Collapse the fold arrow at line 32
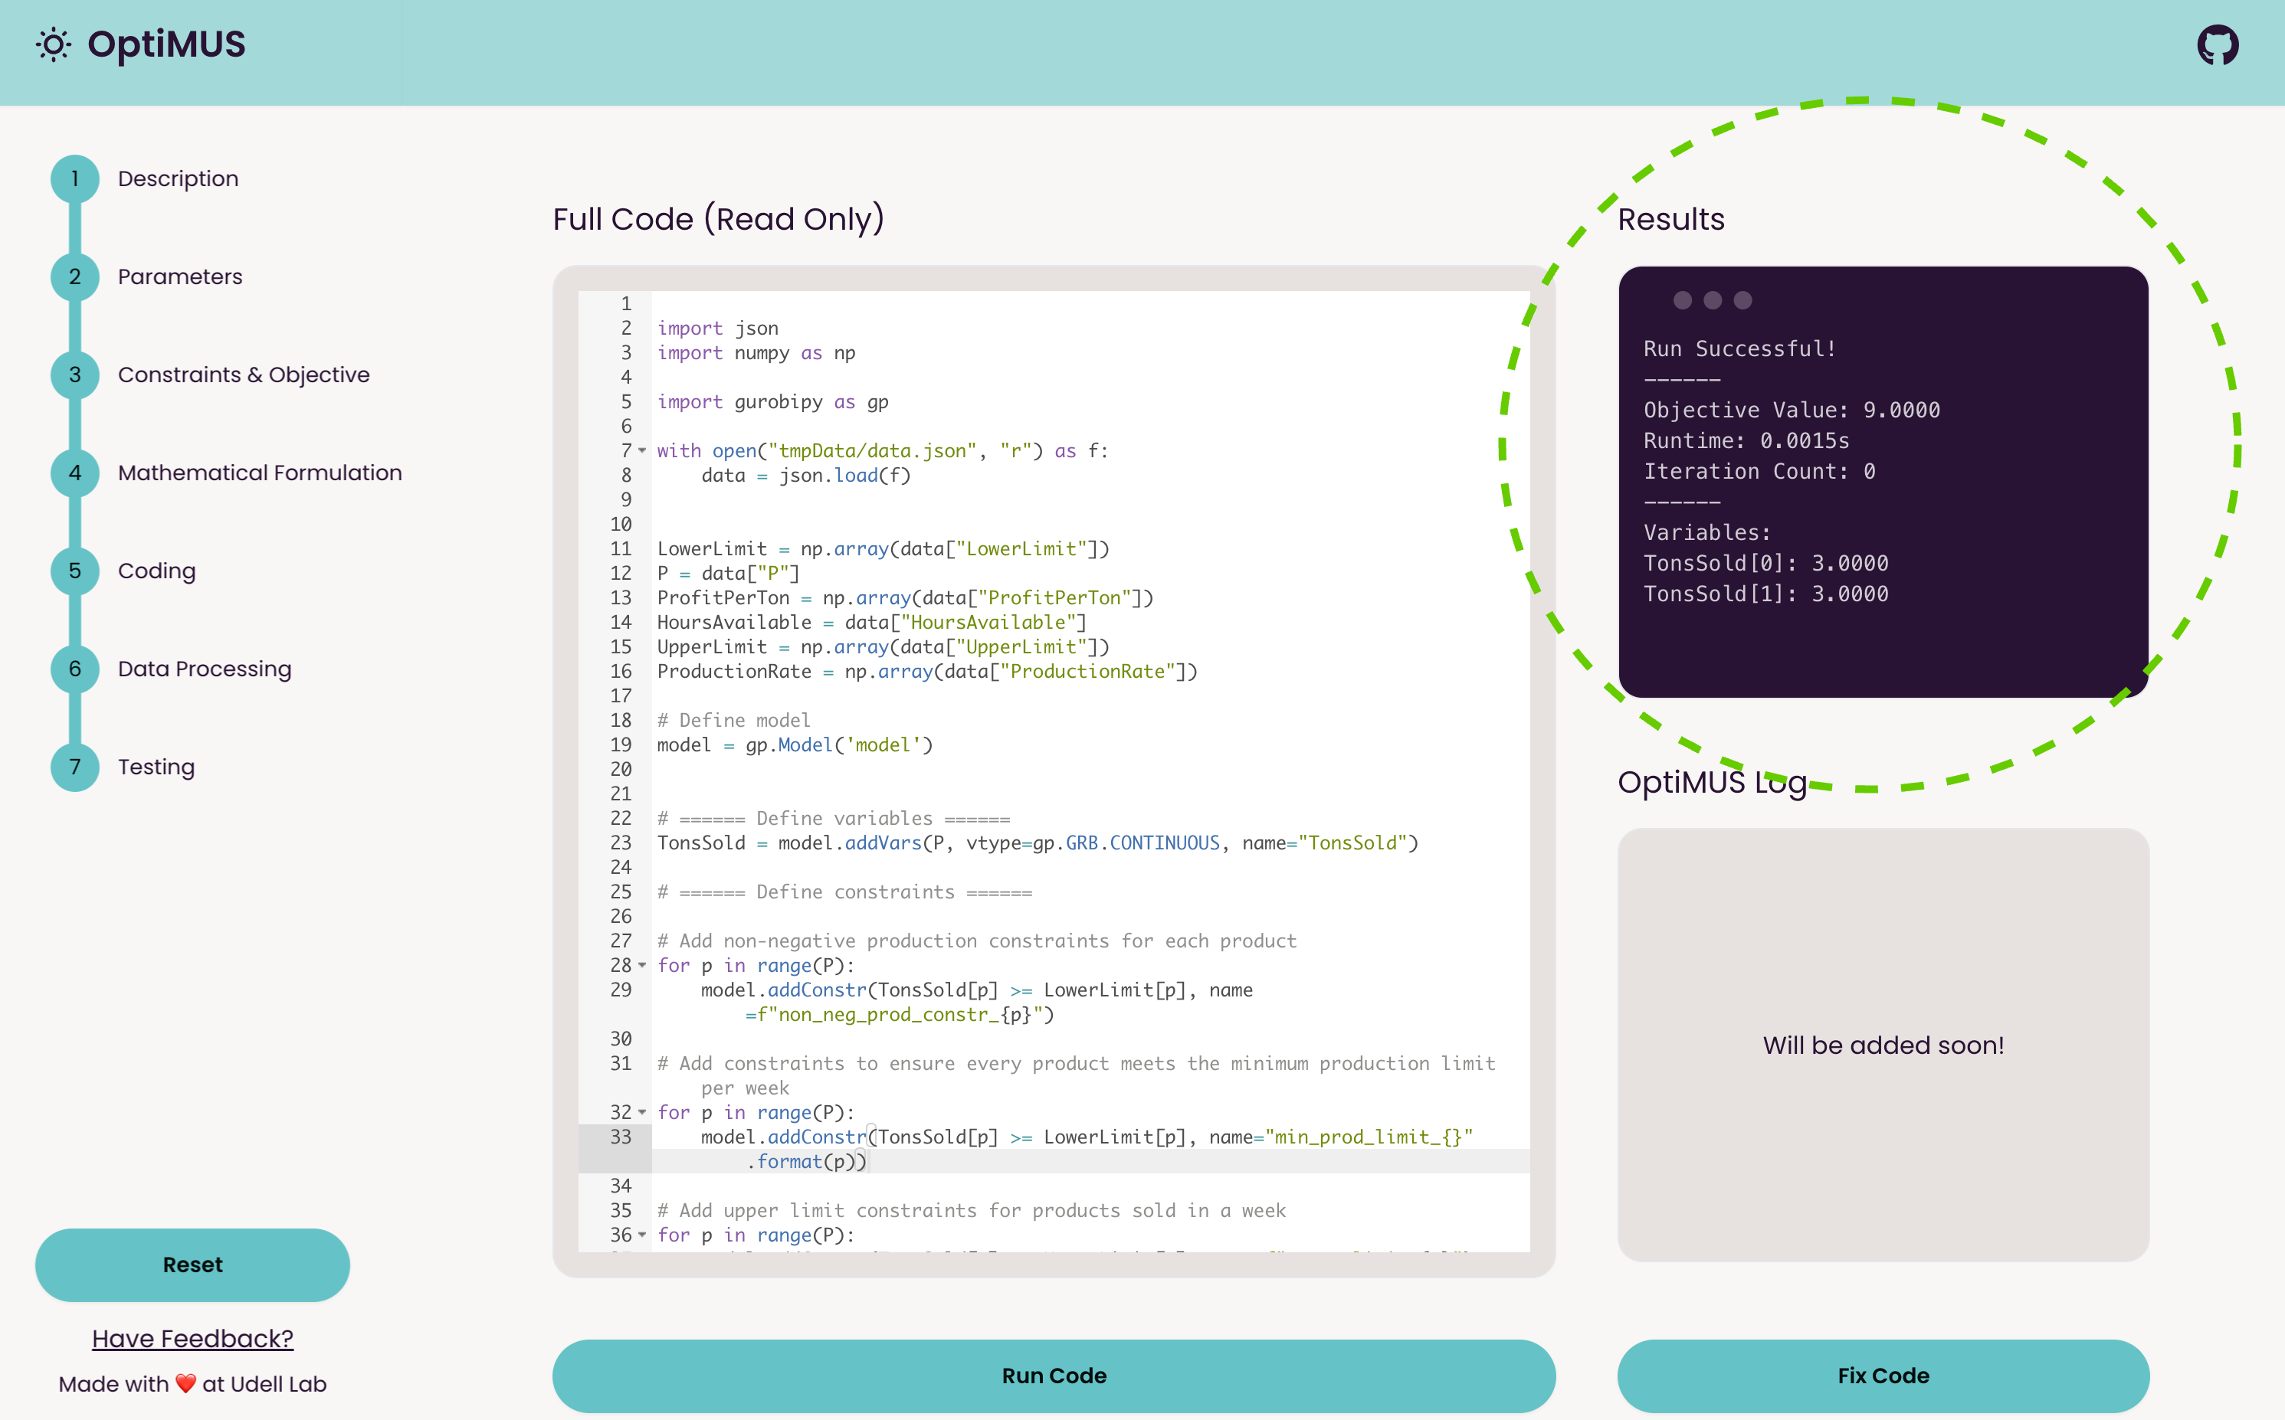Image resolution: width=2285 pixels, height=1420 pixels. pos(643,1112)
